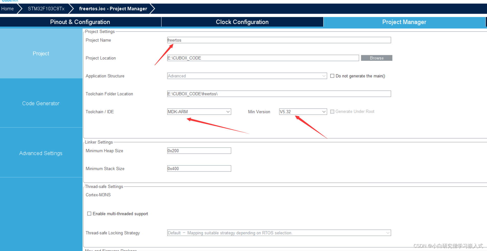Open the Advanced Settings section
Viewport: 487px width, 251px height.
coord(41,153)
